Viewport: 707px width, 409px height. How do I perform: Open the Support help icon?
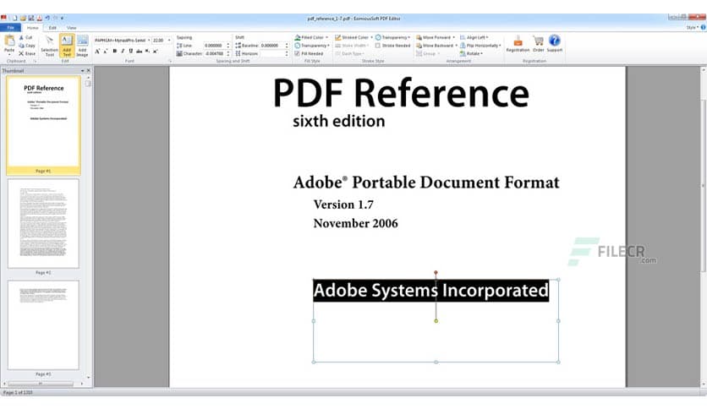555,44
